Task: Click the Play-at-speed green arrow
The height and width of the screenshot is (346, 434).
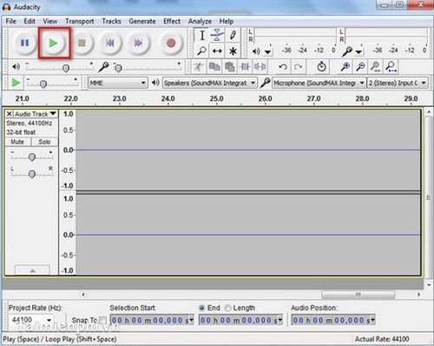Action: tap(16, 83)
